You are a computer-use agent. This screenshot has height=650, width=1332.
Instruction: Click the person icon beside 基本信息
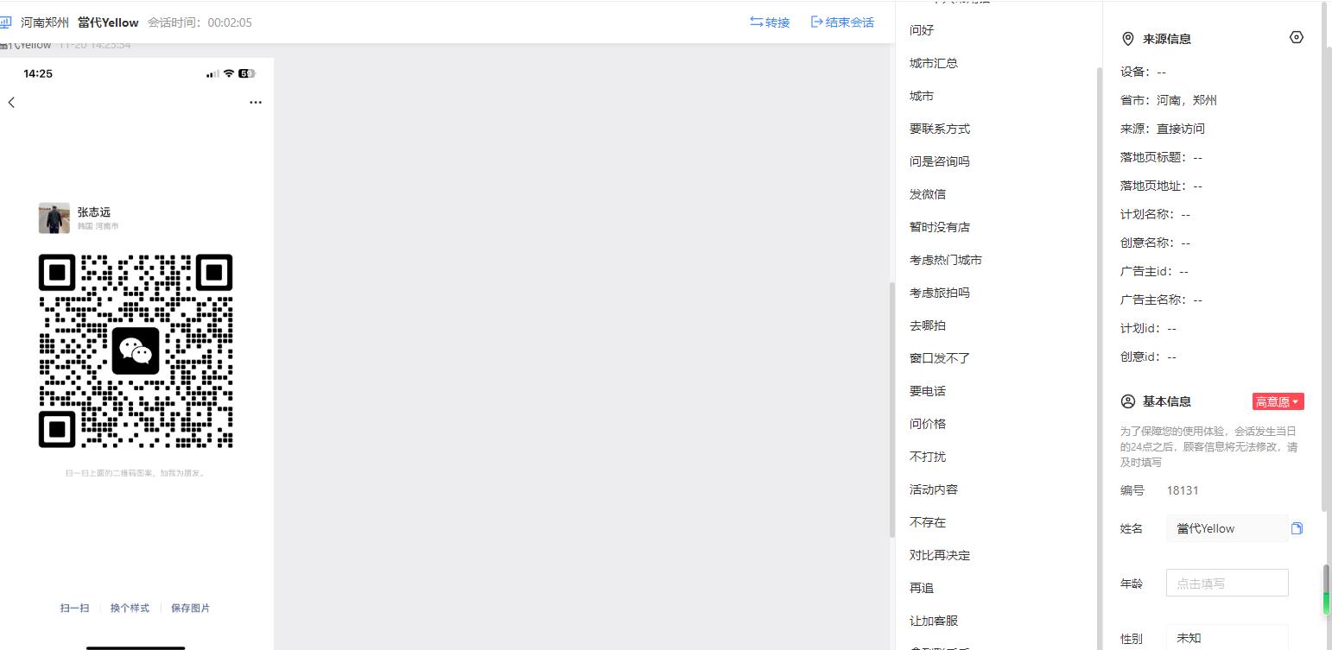1127,401
